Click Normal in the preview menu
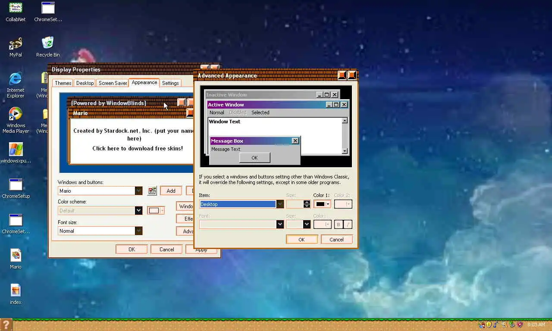The height and width of the screenshot is (331, 552). (216, 112)
